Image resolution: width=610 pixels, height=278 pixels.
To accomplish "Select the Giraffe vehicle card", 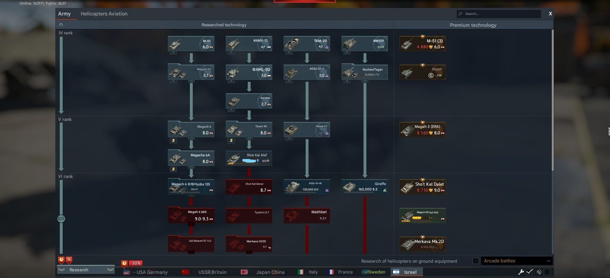I will point(364,187).
